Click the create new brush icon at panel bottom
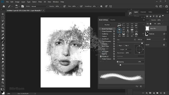169x95 pixels. point(141,86)
